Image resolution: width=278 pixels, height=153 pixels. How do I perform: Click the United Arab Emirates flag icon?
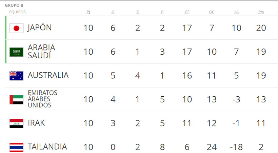16,100
